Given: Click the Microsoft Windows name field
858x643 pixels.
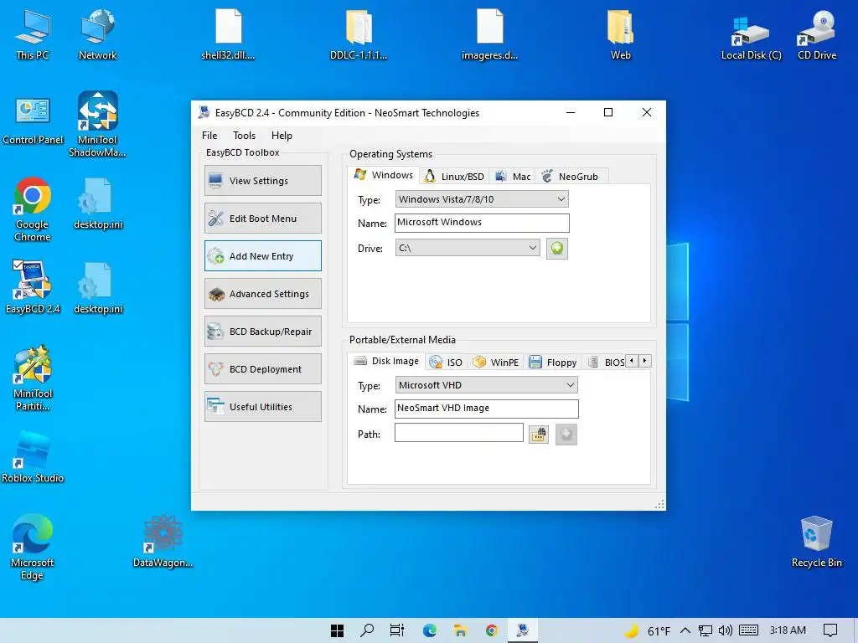Looking at the screenshot, I should click(x=482, y=223).
